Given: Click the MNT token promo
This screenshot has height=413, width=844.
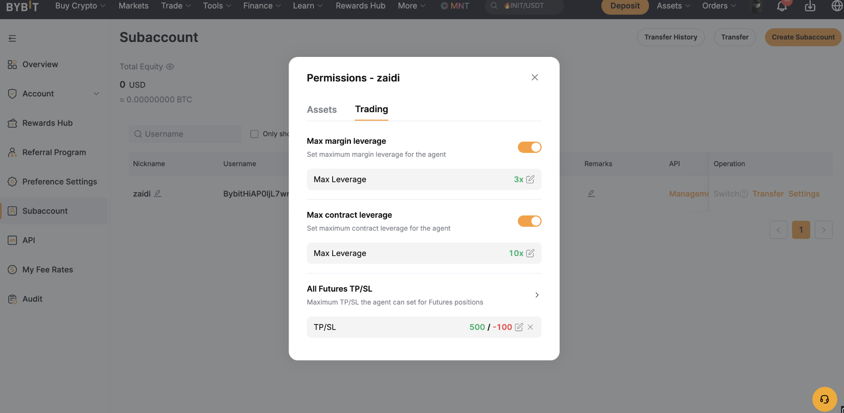Looking at the screenshot, I should click(x=455, y=6).
